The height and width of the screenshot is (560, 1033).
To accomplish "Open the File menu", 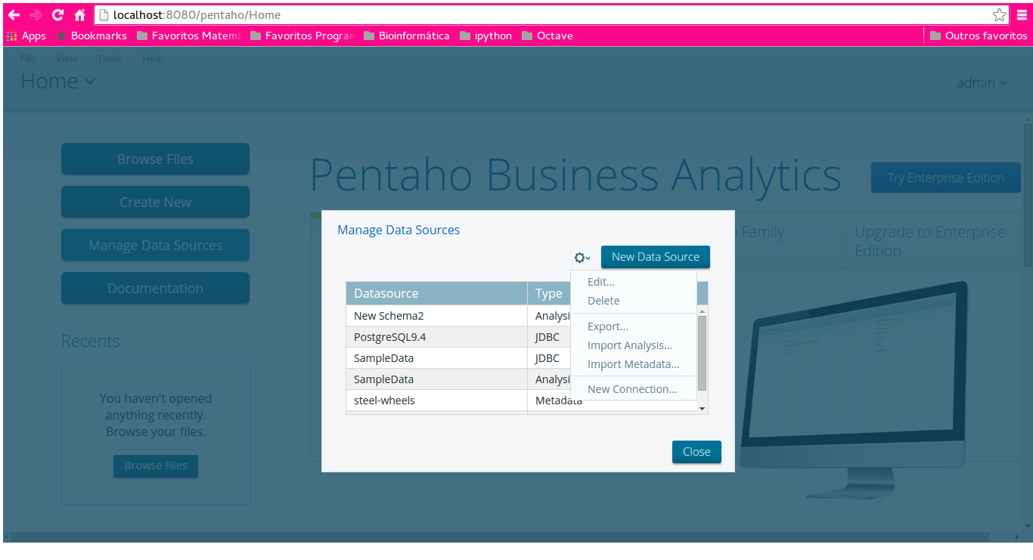I will pyautogui.click(x=28, y=58).
